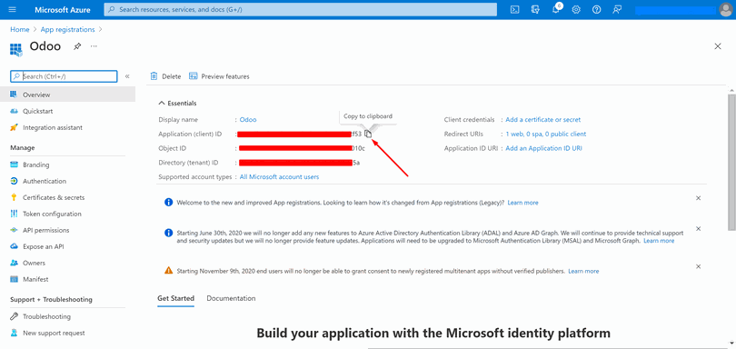Click All Microsoft account users link
This screenshot has height=349, width=736.
coord(279,177)
